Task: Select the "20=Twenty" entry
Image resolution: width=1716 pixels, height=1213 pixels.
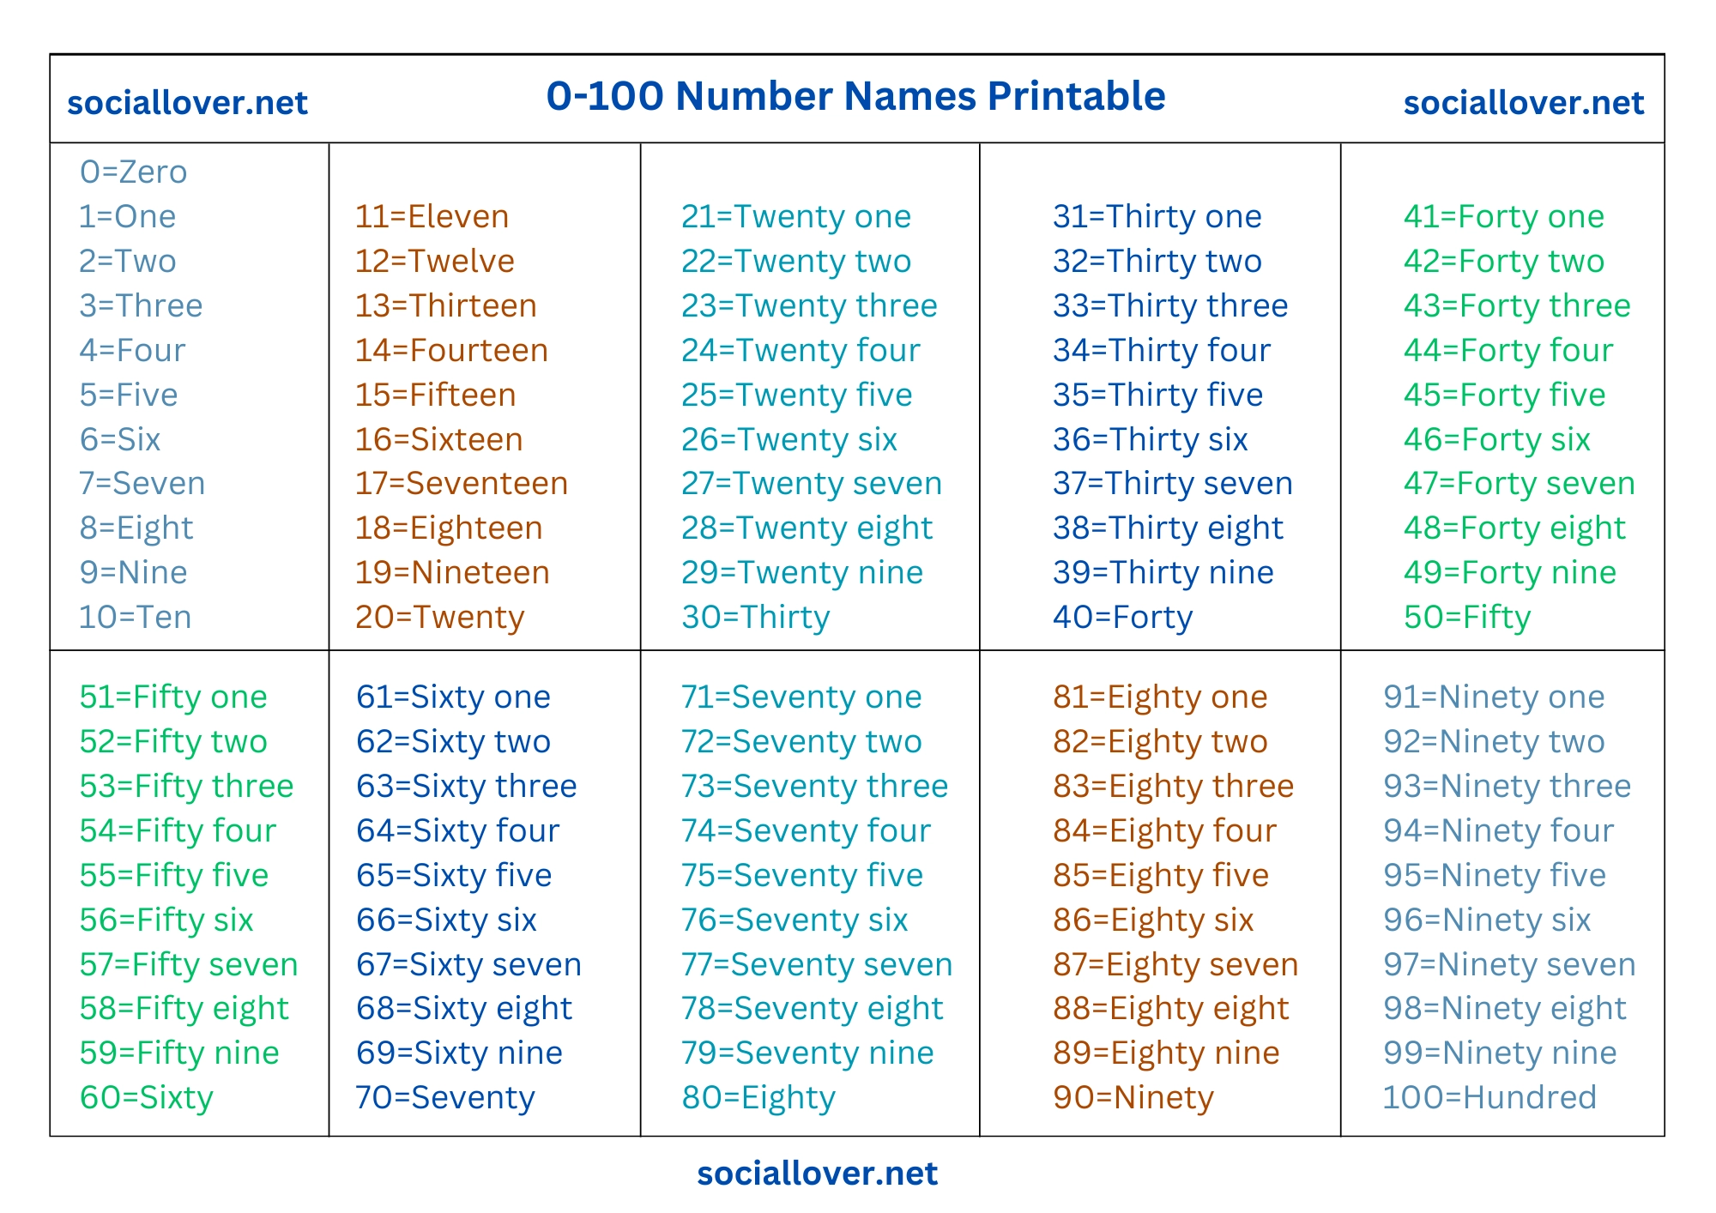Action: coord(439,617)
